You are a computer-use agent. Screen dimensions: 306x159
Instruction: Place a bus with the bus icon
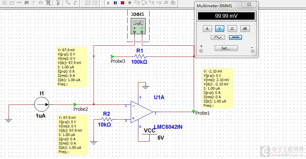click(x=75, y=3)
